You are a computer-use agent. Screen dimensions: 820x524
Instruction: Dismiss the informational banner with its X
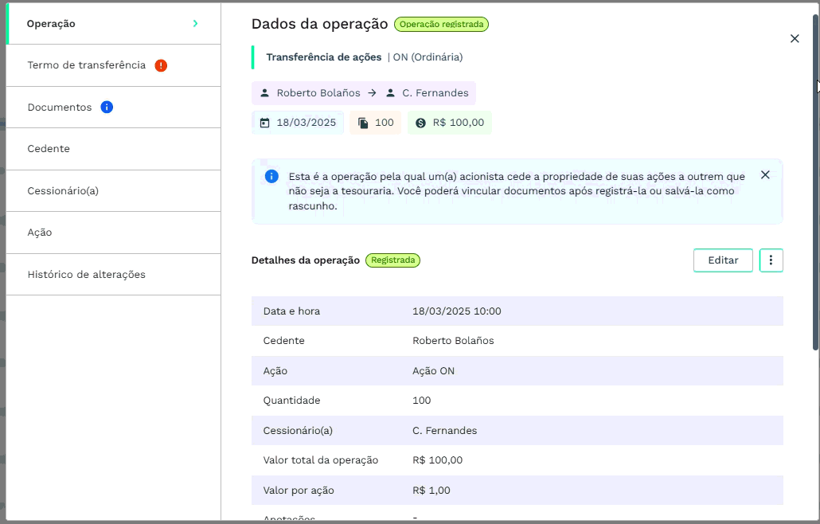[x=765, y=174]
